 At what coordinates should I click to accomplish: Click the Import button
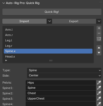click(24, 21)
